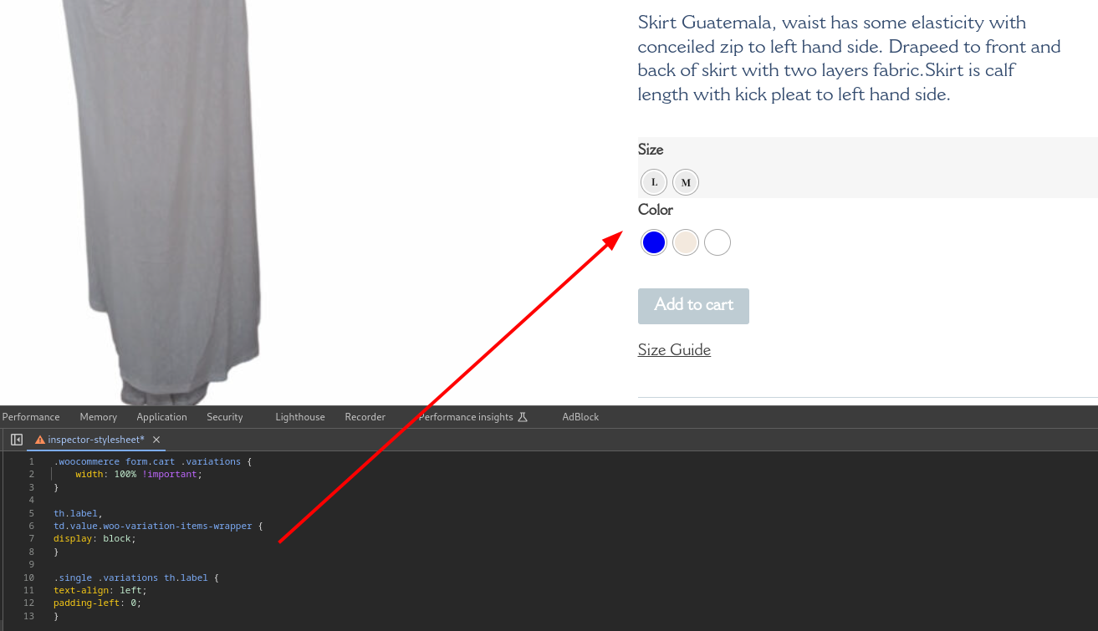
Task: Click the 'padding-left: 0;' code line
Action: tap(97, 603)
